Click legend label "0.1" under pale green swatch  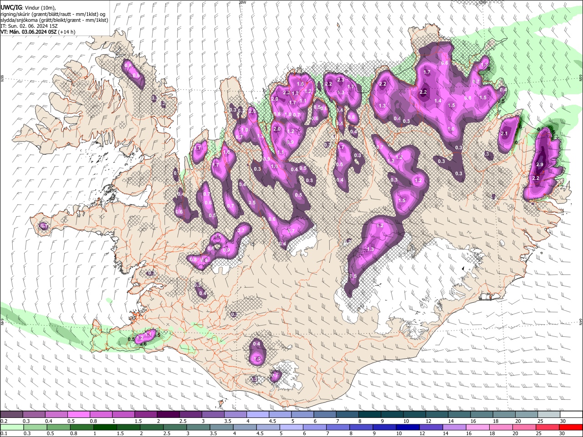point(3,433)
